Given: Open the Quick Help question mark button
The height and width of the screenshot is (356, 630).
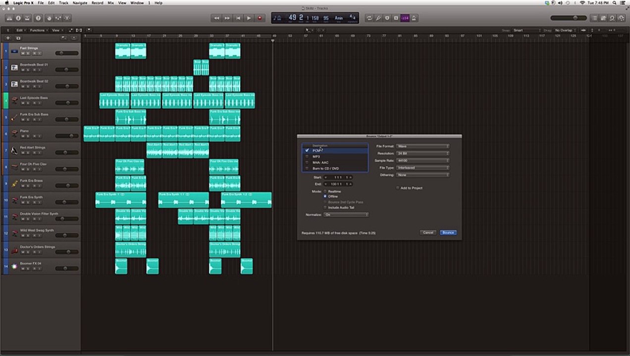Looking at the screenshot, I should click(x=38, y=18).
